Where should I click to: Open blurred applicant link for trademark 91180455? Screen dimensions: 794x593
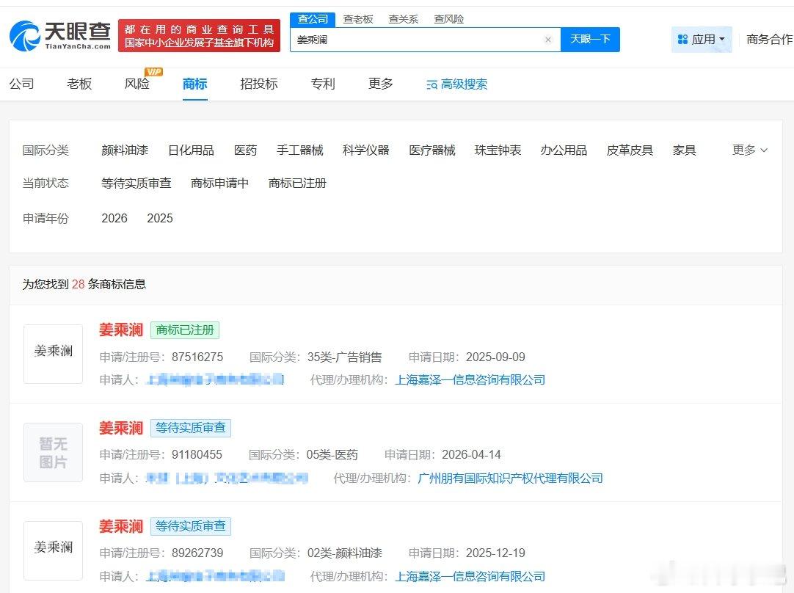[227, 478]
